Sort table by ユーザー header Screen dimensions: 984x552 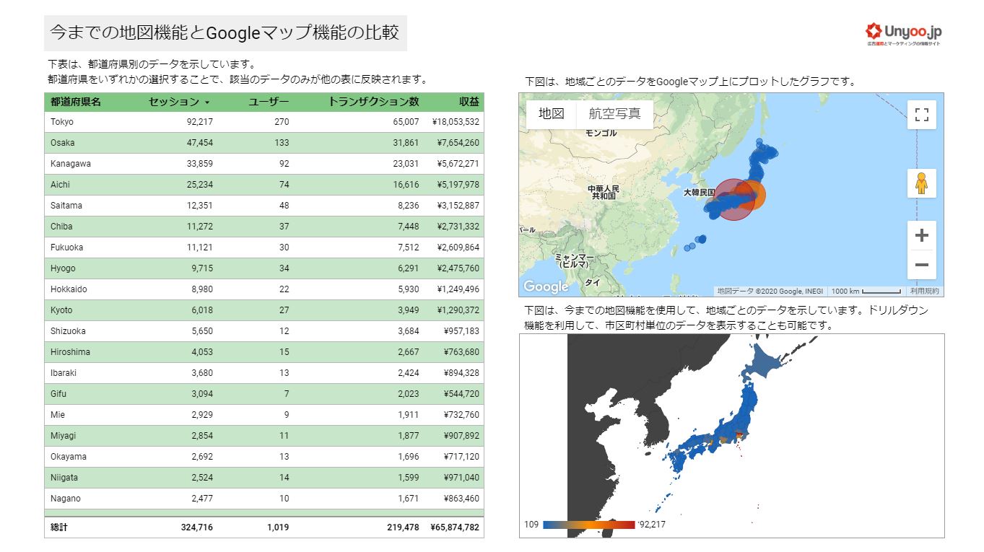click(269, 102)
